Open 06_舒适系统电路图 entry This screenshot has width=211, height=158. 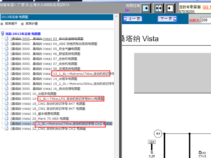pos(45,54)
